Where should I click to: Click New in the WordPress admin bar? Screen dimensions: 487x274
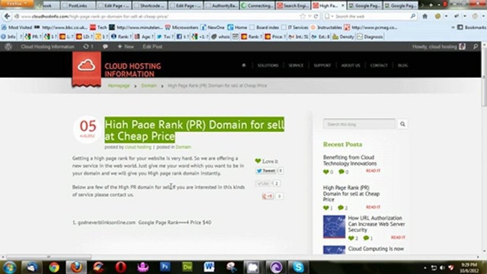[126, 46]
